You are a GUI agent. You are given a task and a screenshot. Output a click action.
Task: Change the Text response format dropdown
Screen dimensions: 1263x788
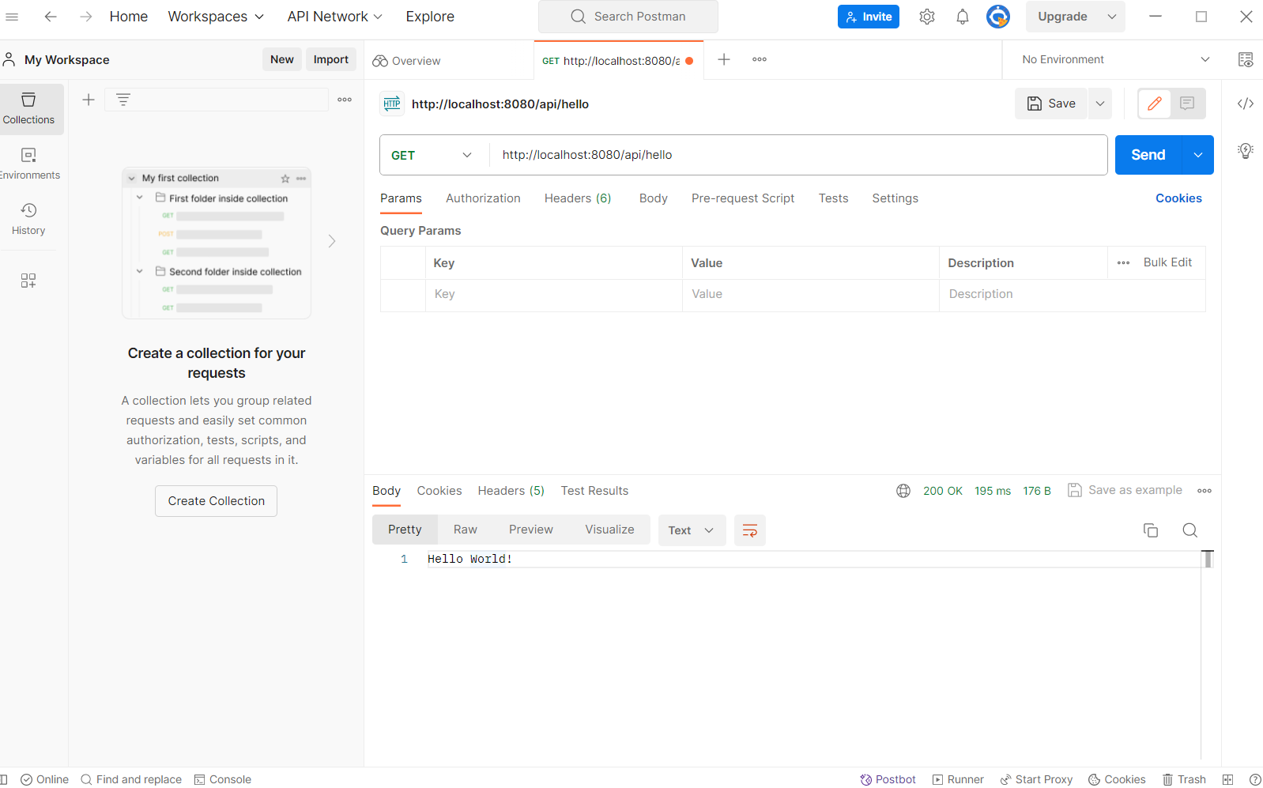[x=692, y=530]
